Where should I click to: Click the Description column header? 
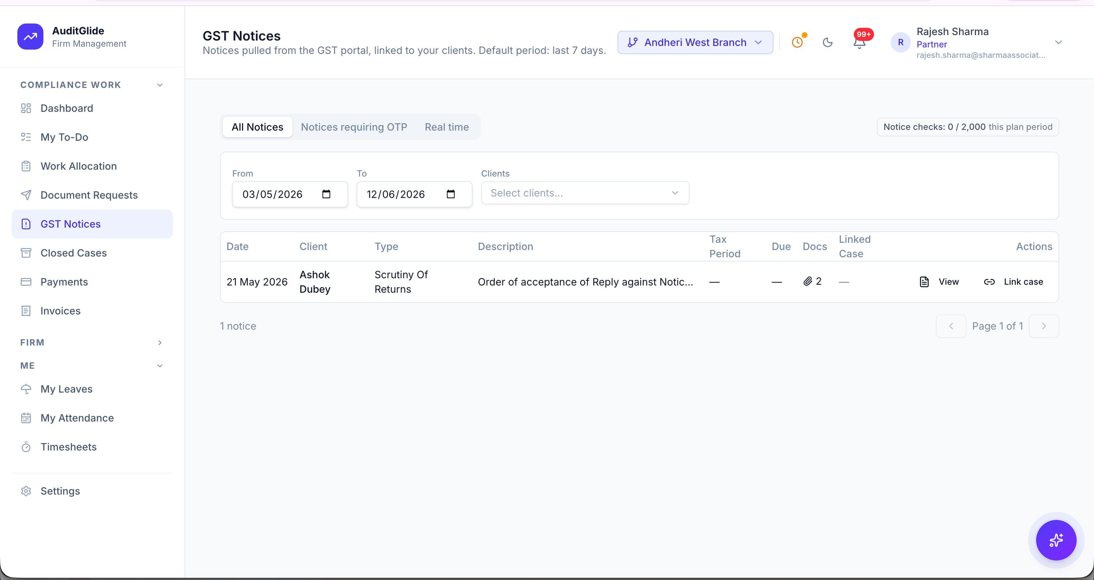click(505, 246)
